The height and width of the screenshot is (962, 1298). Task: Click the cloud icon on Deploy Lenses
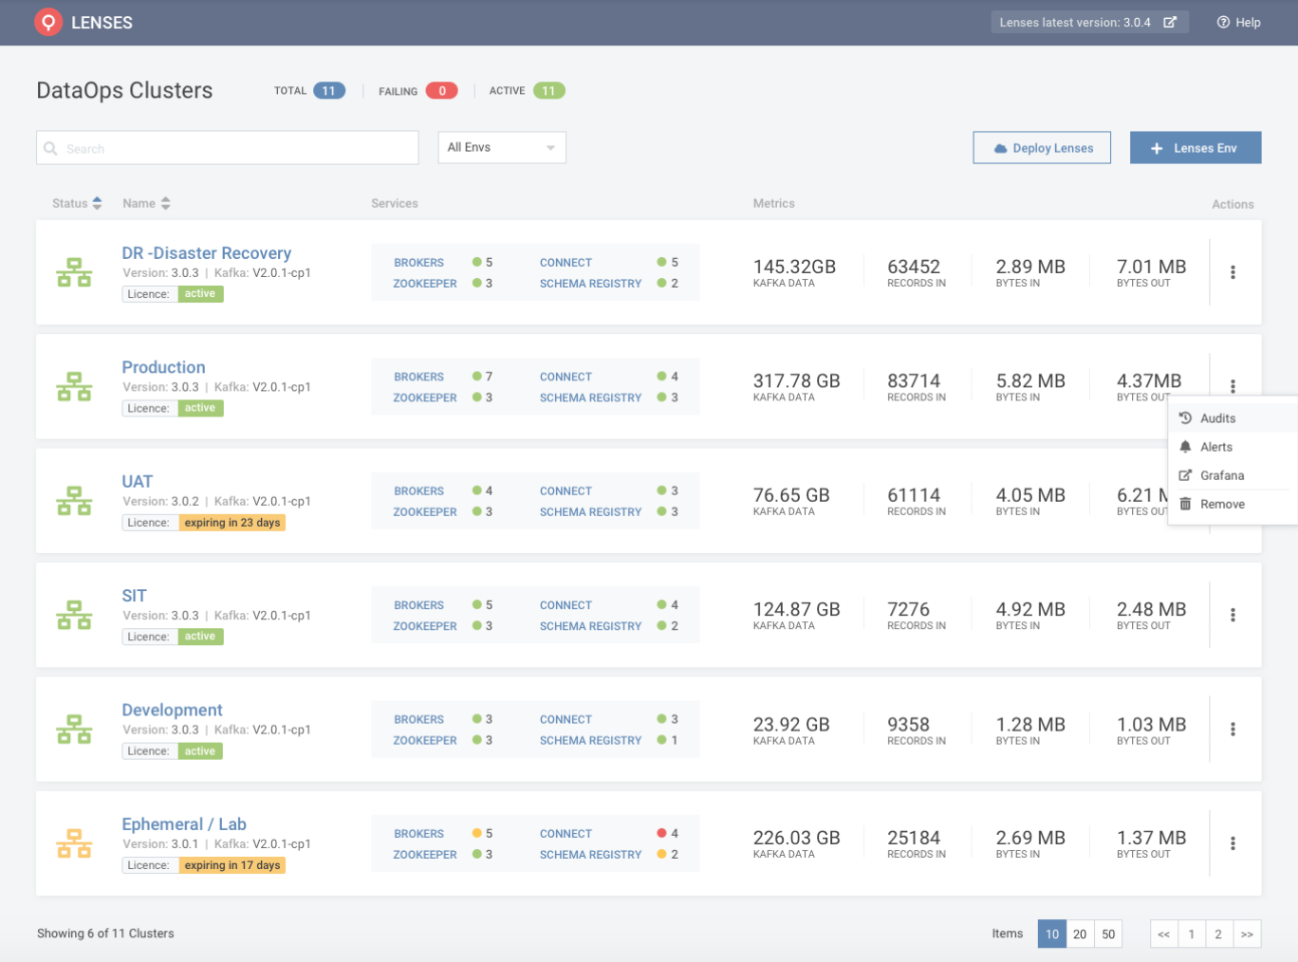[x=1000, y=148]
